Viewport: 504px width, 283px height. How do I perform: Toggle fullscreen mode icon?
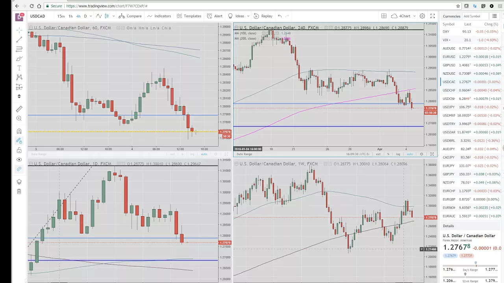coord(432,16)
